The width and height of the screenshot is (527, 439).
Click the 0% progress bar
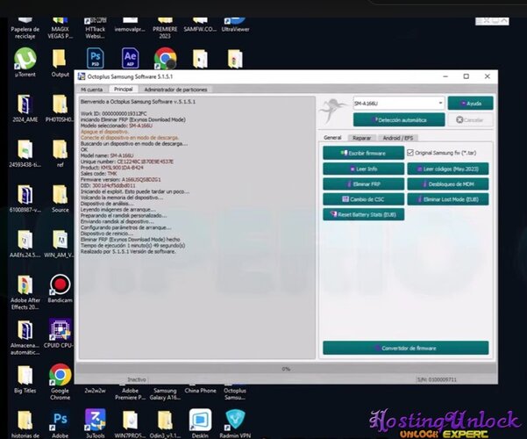(286, 369)
